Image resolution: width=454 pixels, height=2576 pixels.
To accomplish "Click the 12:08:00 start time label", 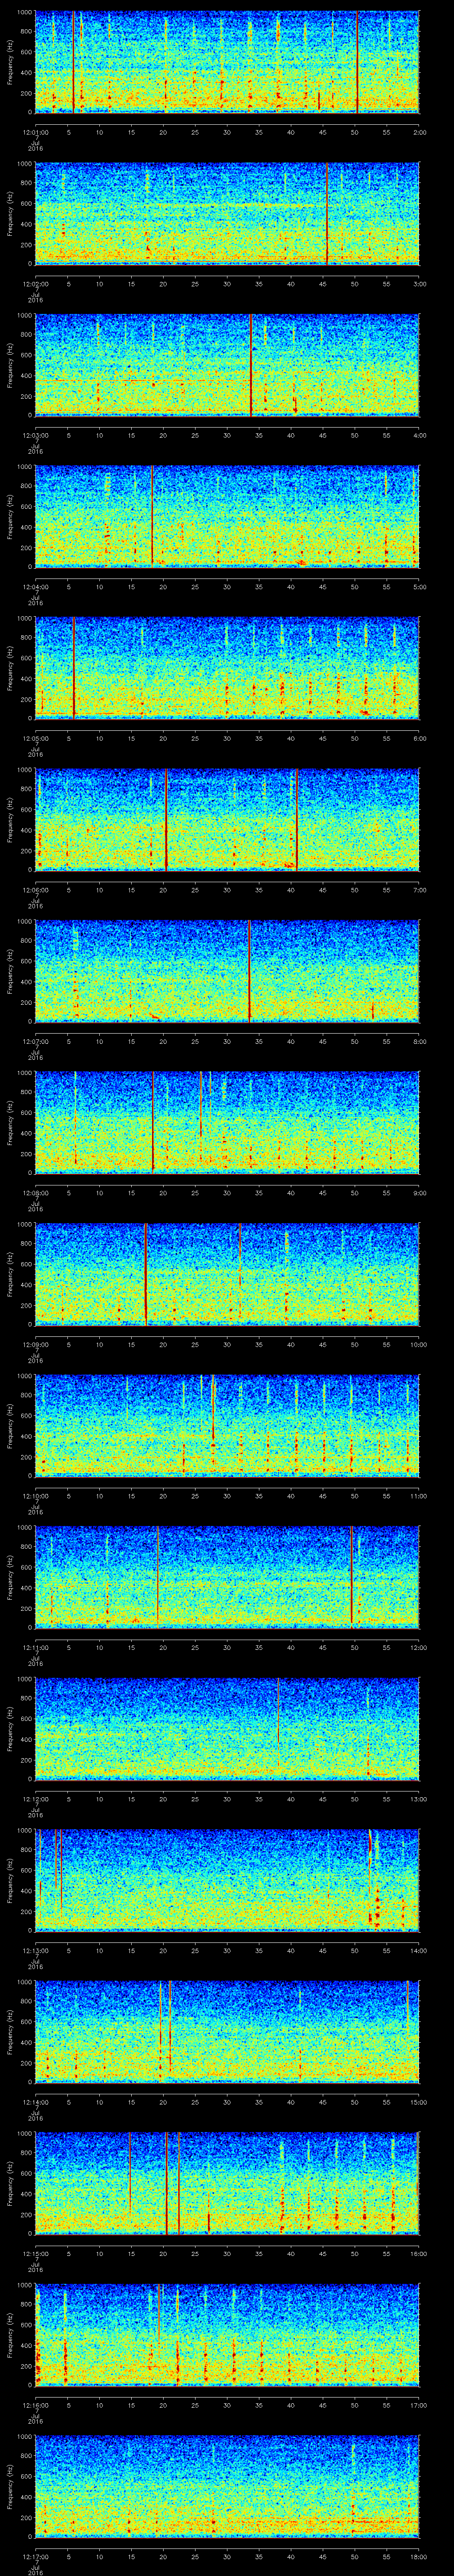I will 36,1194.
